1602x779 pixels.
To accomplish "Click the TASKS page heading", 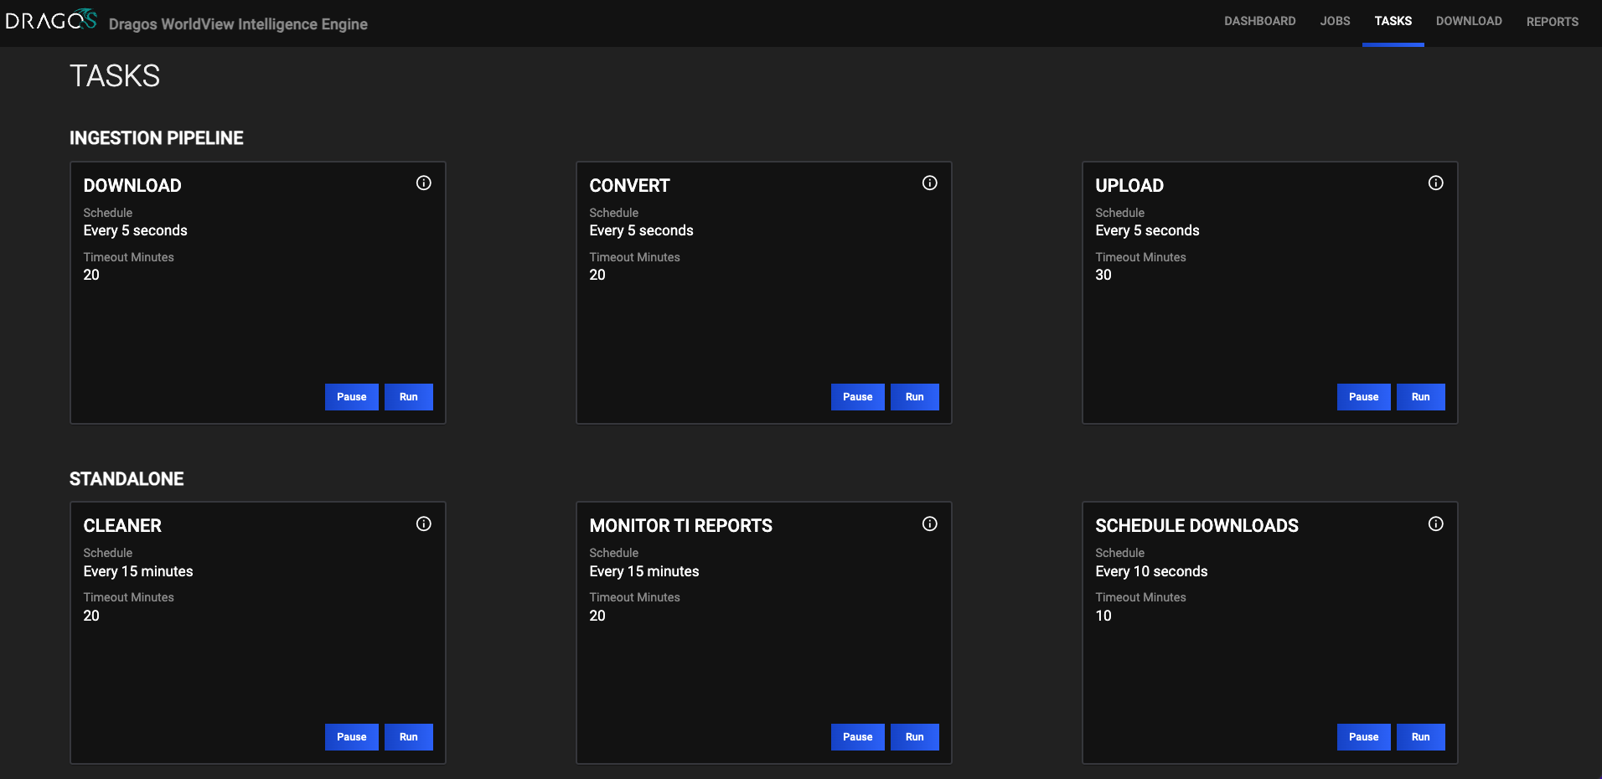I will point(115,76).
